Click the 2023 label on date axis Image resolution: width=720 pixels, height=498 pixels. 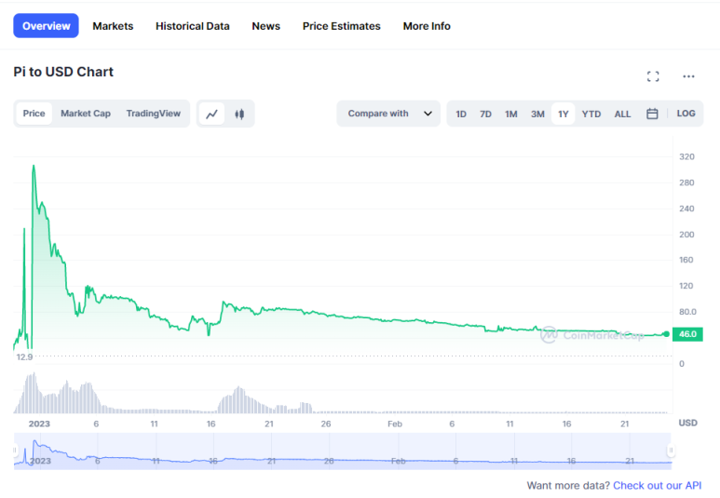click(39, 424)
